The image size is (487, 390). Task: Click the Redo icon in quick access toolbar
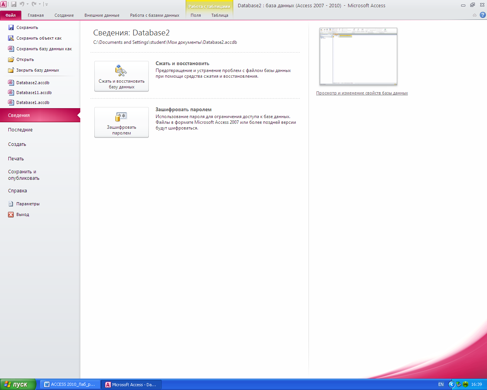(x=34, y=4)
